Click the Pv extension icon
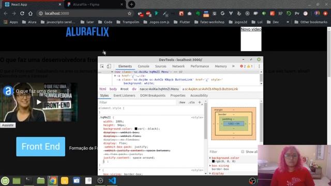 point(297,13)
